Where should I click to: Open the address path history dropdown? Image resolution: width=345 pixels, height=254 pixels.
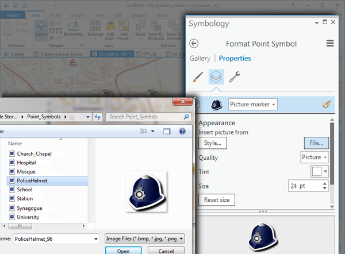[x=88, y=117]
